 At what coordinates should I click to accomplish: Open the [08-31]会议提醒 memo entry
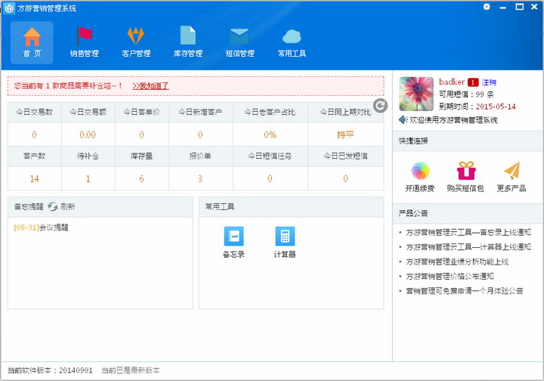click(42, 228)
